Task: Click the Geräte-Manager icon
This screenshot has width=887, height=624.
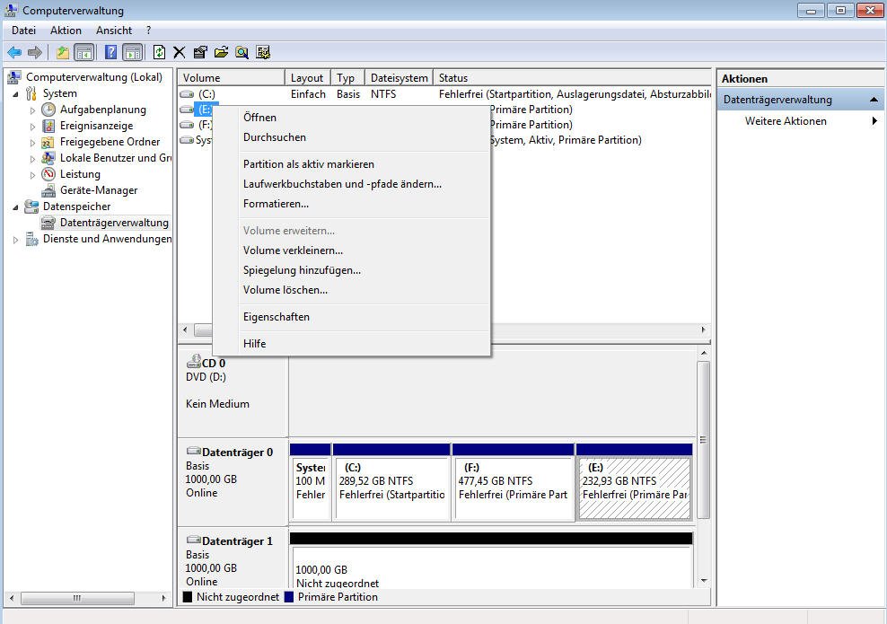Action: click(48, 190)
